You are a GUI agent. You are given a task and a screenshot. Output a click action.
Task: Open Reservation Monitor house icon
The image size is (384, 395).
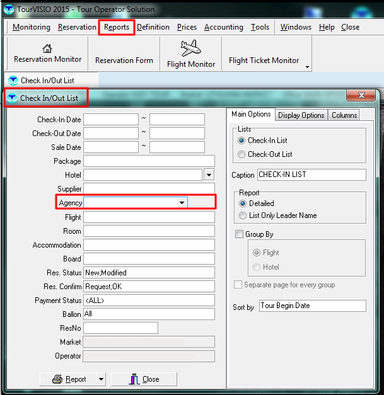(47, 49)
